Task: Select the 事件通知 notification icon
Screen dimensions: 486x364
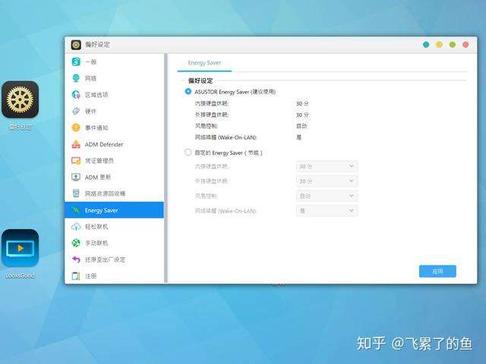Action: tap(76, 127)
